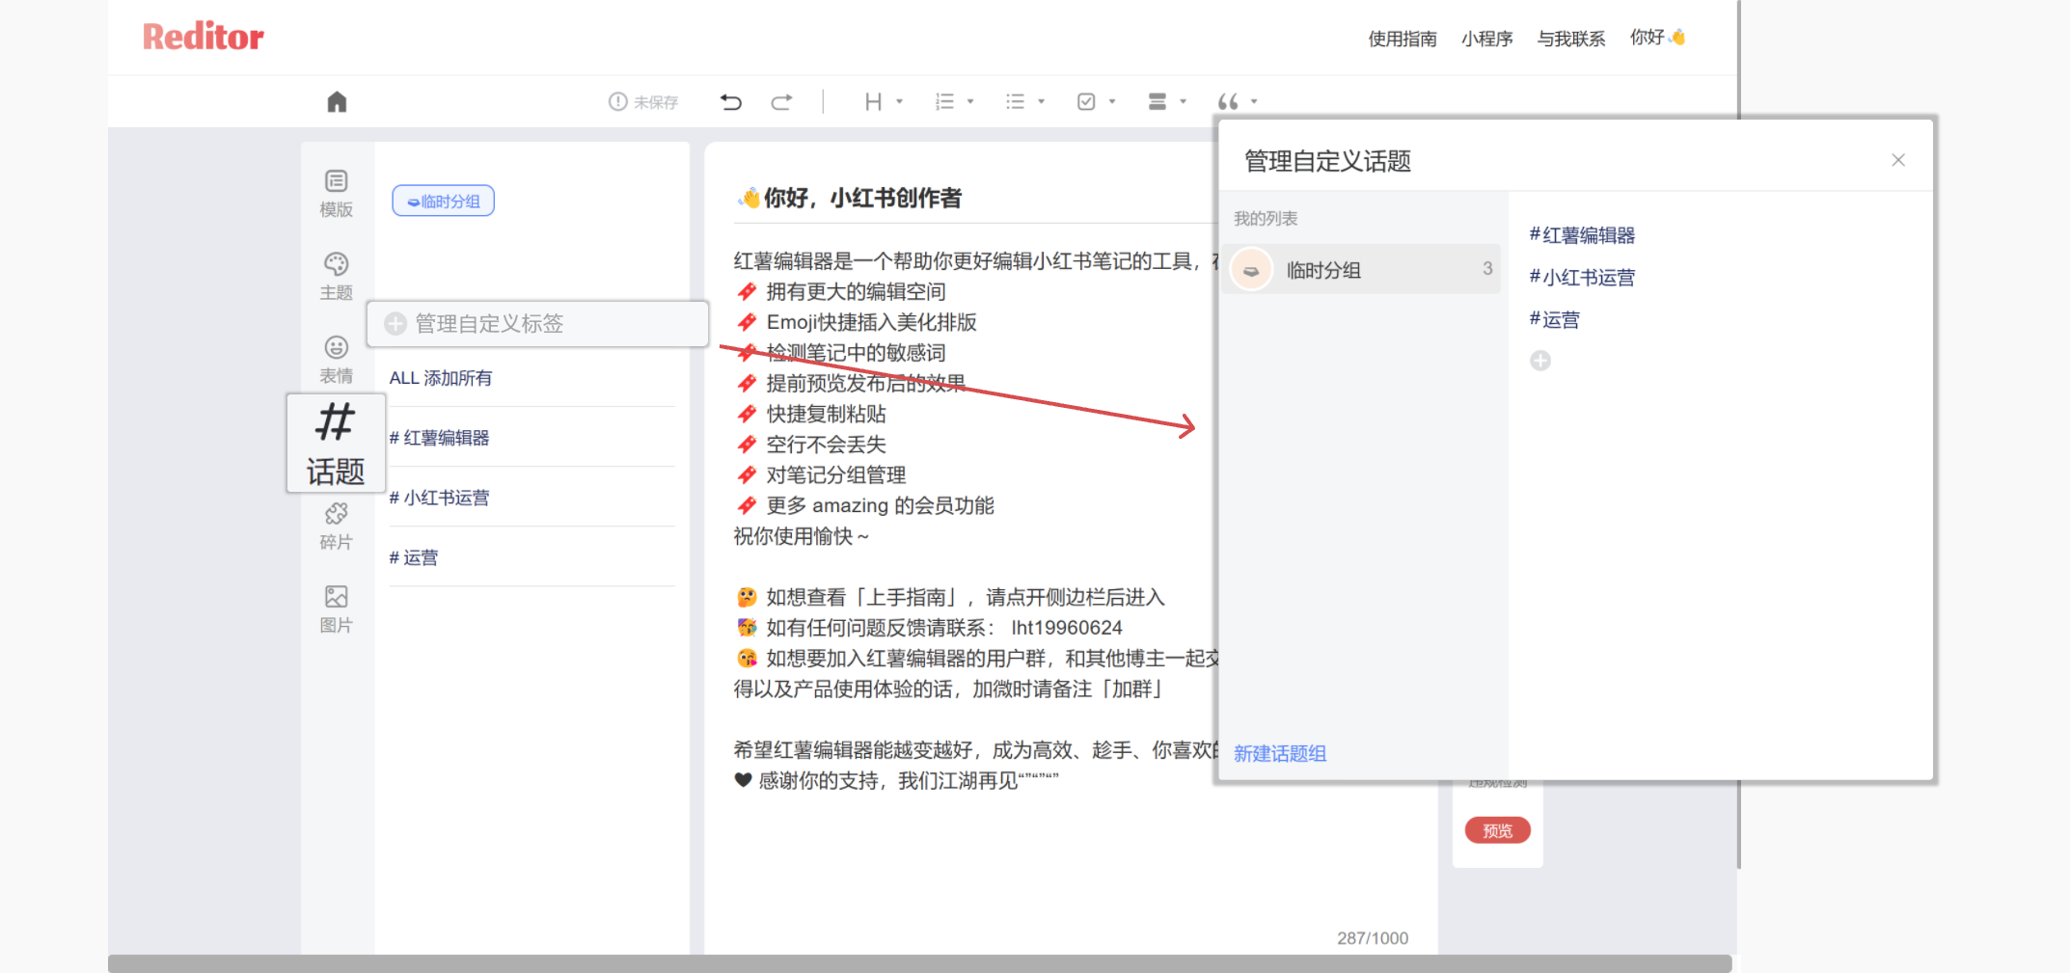Close the 管理自定义话题 dialog
Image resolution: width=2070 pixels, height=973 pixels.
pos(1898,160)
